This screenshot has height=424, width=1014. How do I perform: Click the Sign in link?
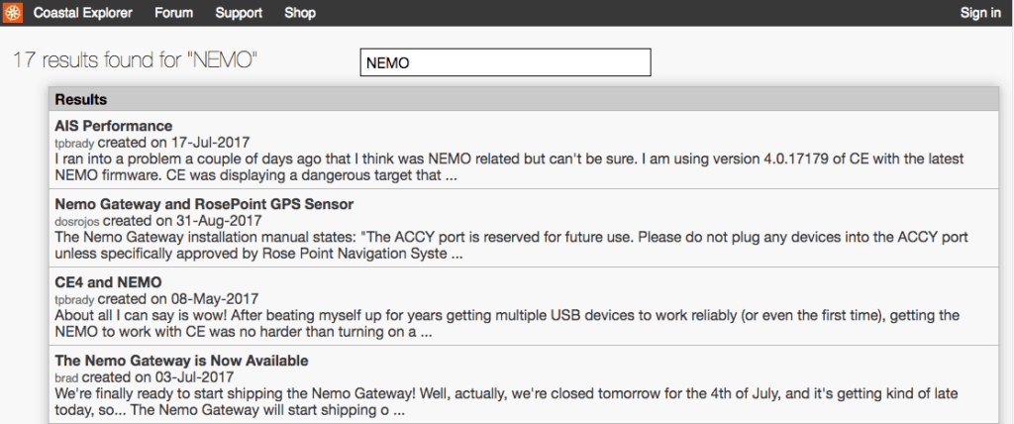click(x=980, y=13)
